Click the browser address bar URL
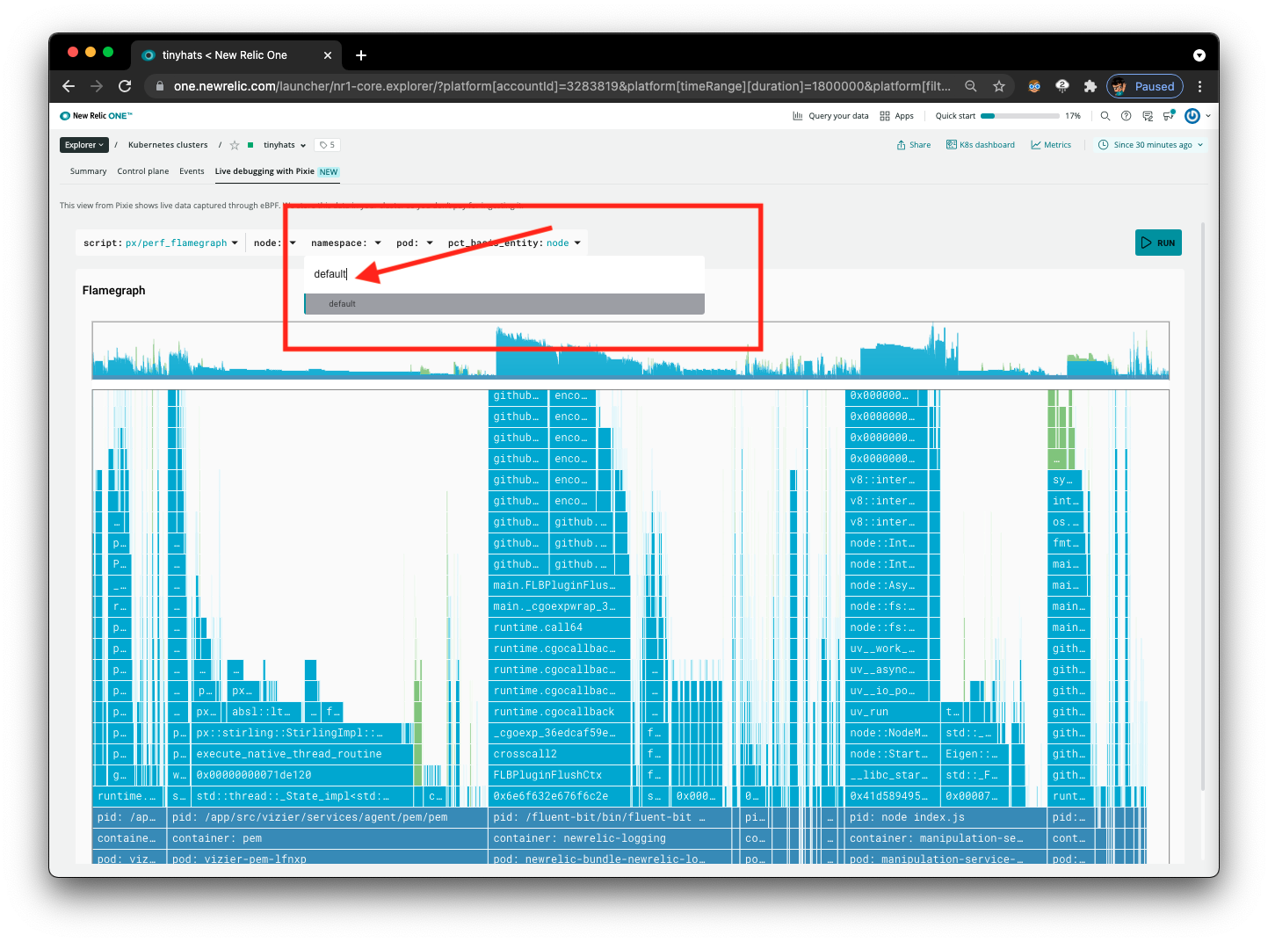The height and width of the screenshot is (942, 1268). click(562, 86)
